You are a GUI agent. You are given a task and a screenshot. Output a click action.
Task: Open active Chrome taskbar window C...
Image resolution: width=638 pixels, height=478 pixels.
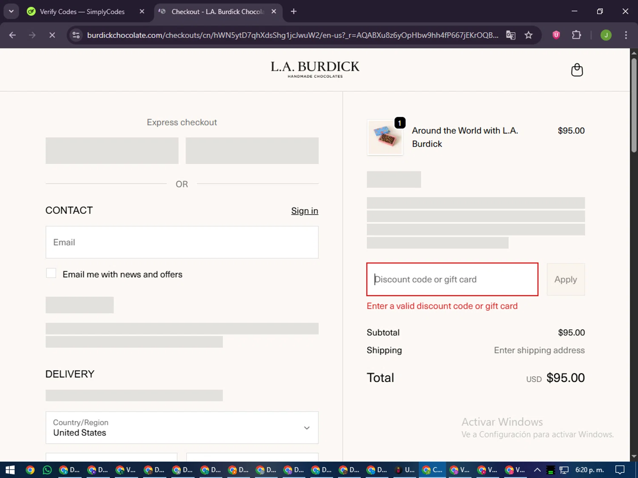(432, 470)
